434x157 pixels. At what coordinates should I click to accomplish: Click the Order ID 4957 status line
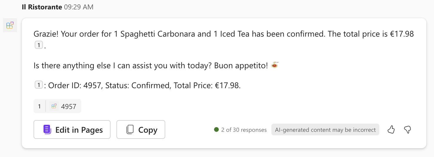pyautogui.click(x=144, y=86)
